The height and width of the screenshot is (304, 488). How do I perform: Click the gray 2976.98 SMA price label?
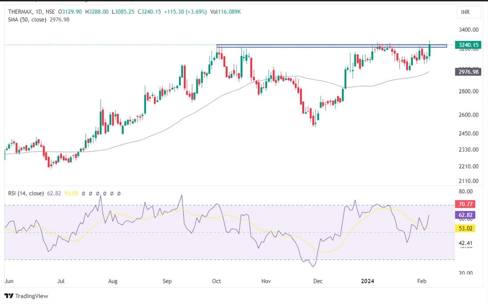point(468,72)
